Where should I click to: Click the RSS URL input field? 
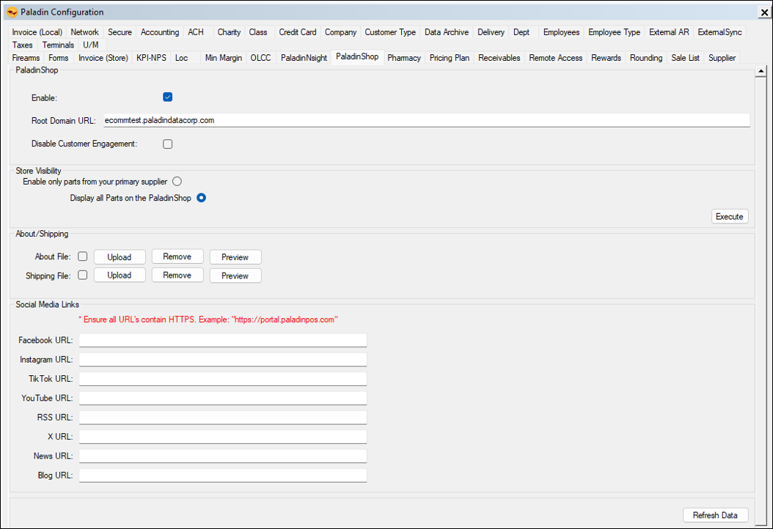coord(223,417)
